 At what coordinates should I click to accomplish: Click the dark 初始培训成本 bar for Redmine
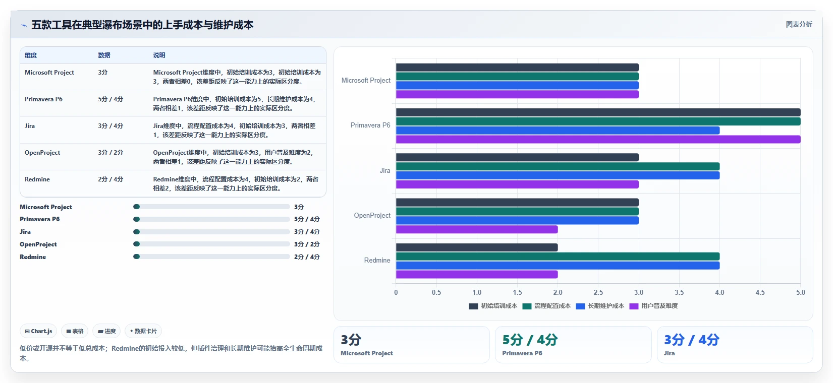pyautogui.click(x=477, y=247)
